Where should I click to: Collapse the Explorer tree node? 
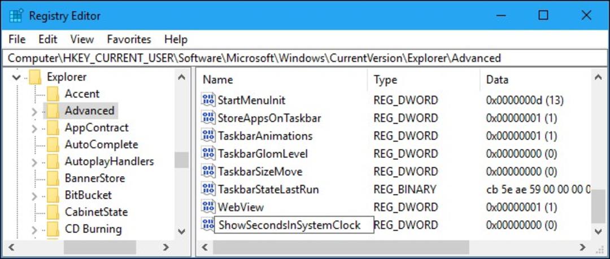(16, 77)
